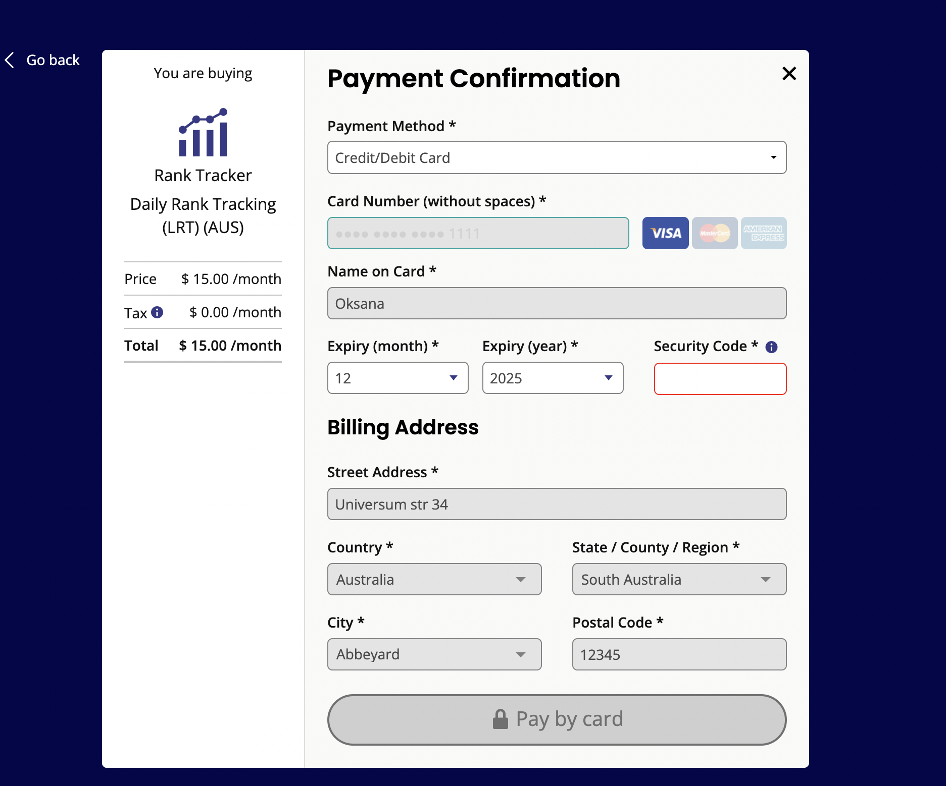Click the Tax info icon
Screen dimensions: 946x786
157,312
